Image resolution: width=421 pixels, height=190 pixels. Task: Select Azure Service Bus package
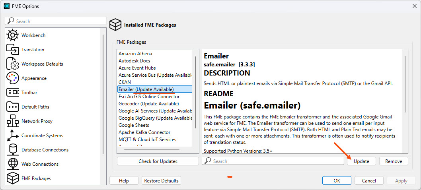pyautogui.click(x=155, y=75)
